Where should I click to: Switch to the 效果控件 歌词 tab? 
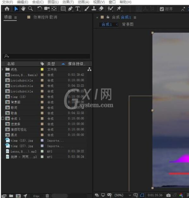[x=45, y=17]
